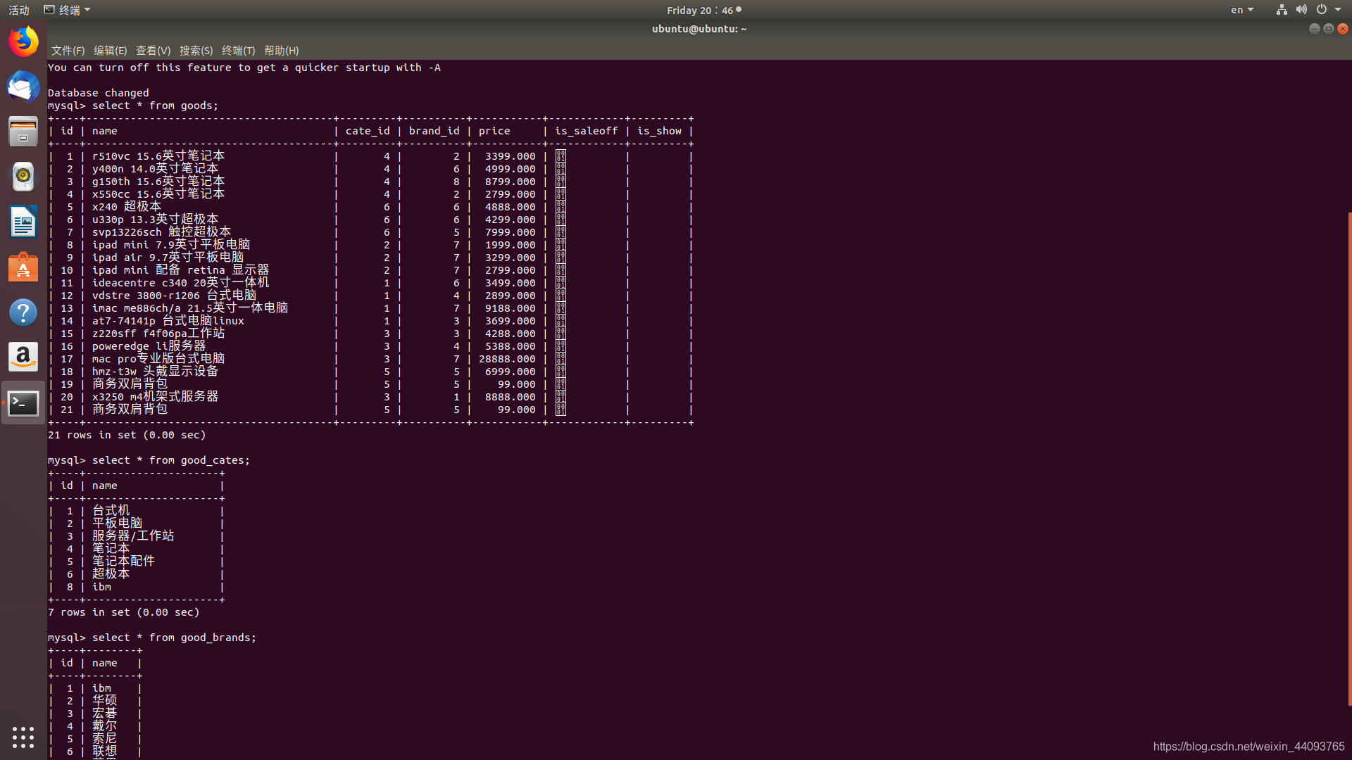Open the 搜索(S) menu
Viewport: 1352px width, 760px height.
(196, 51)
